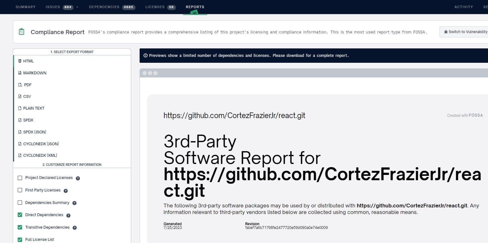Open the Activity tab in top bar
The height and width of the screenshot is (243, 488).
(x=464, y=7)
